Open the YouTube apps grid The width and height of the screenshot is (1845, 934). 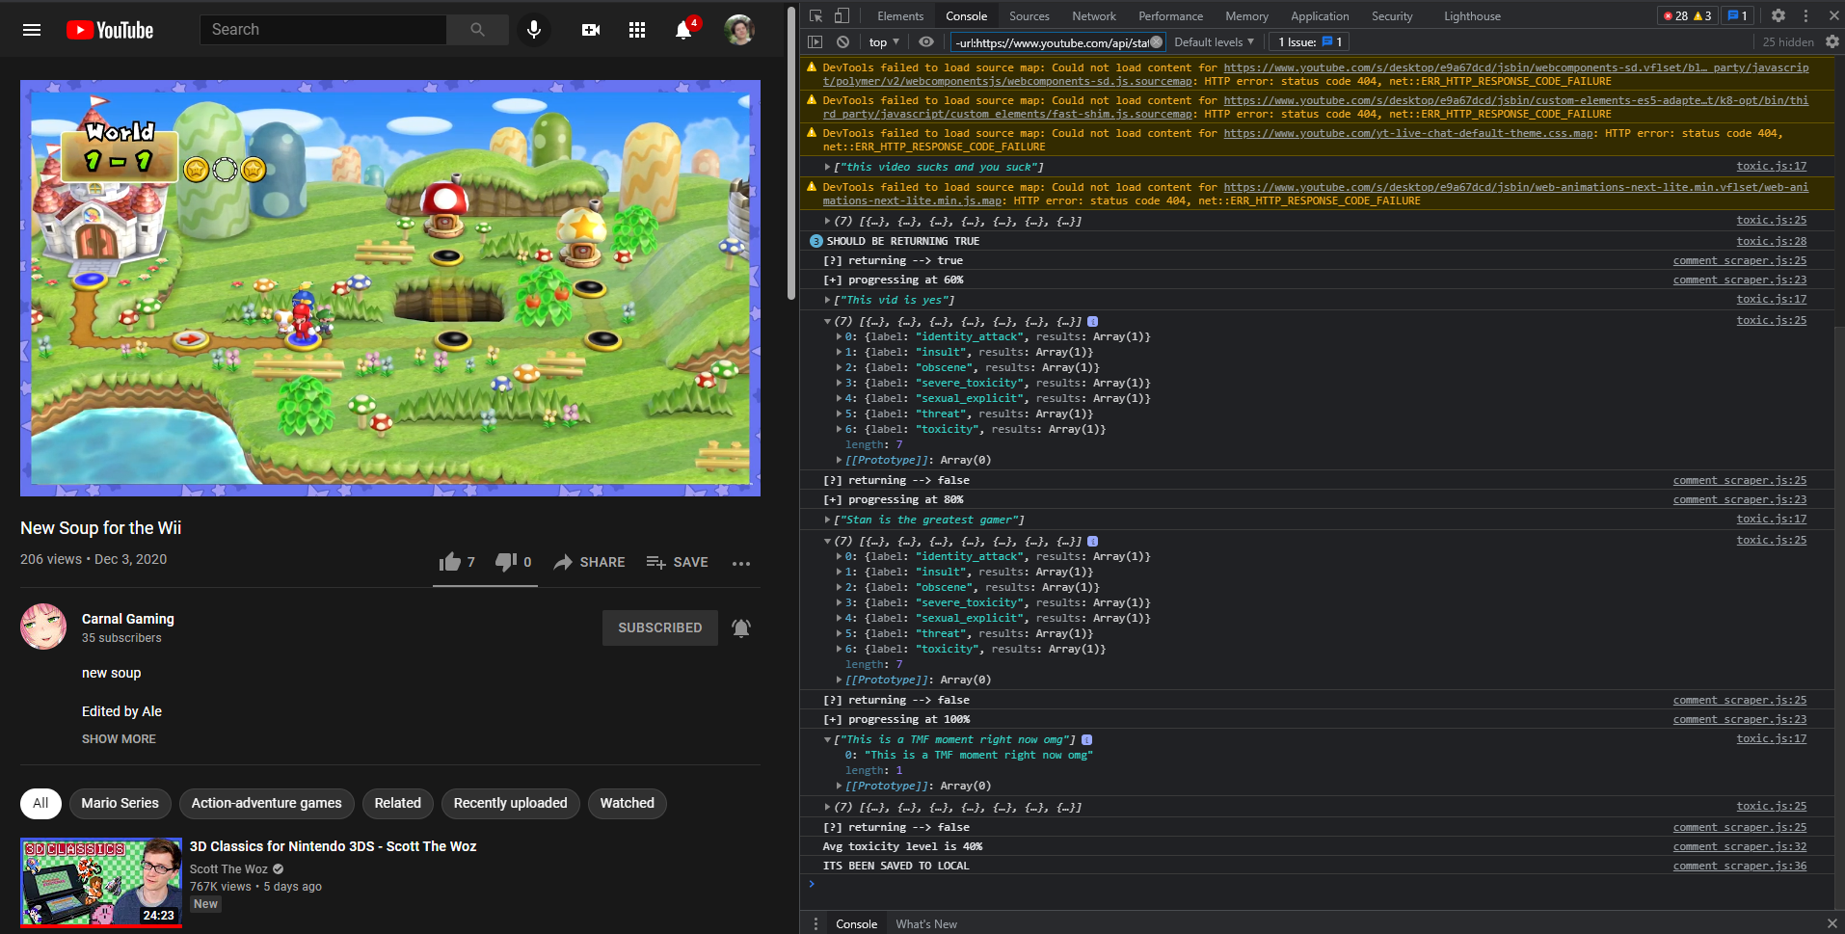637,30
